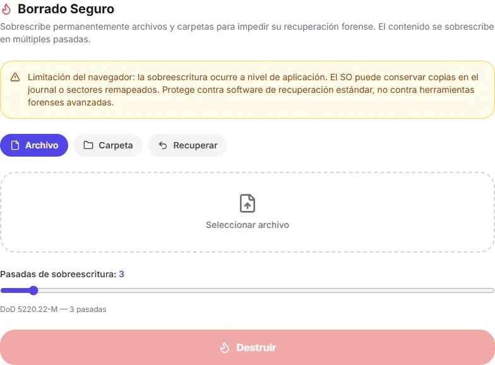
Task: Switch to the Carpeta tab
Action: coord(108,145)
